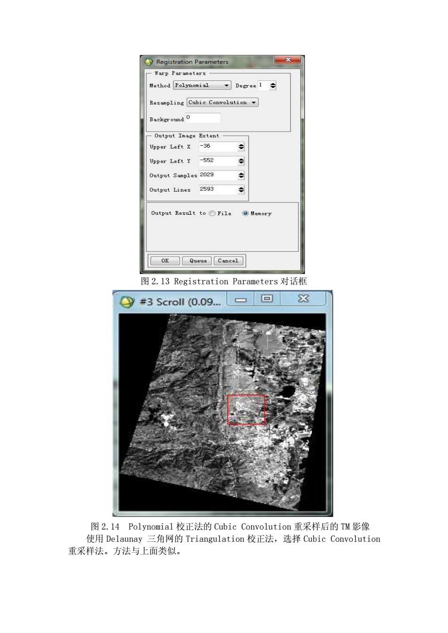This screenshot has width=448, height=633.
Task: Close the #3 Scroll window
Action: click(x=304, y=299)
